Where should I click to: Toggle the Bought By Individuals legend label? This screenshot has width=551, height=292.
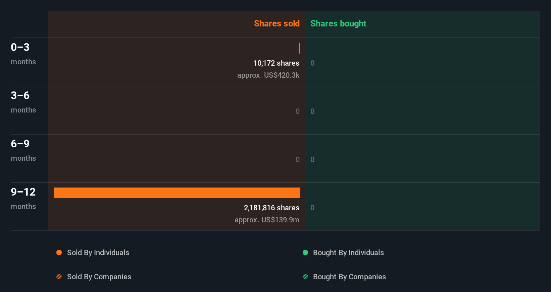[348, 252]
